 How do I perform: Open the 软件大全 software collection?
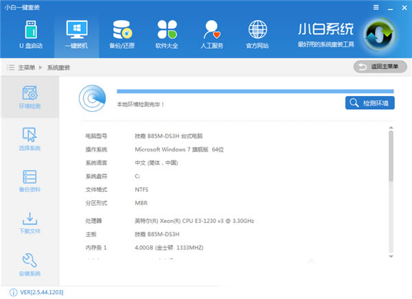167,35
